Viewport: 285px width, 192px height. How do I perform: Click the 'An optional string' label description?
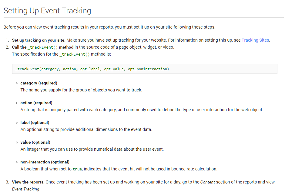(x=86, y=129)
